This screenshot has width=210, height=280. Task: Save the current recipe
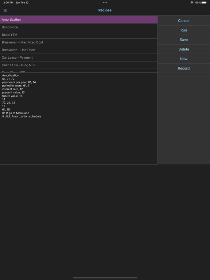coord(184,40)
